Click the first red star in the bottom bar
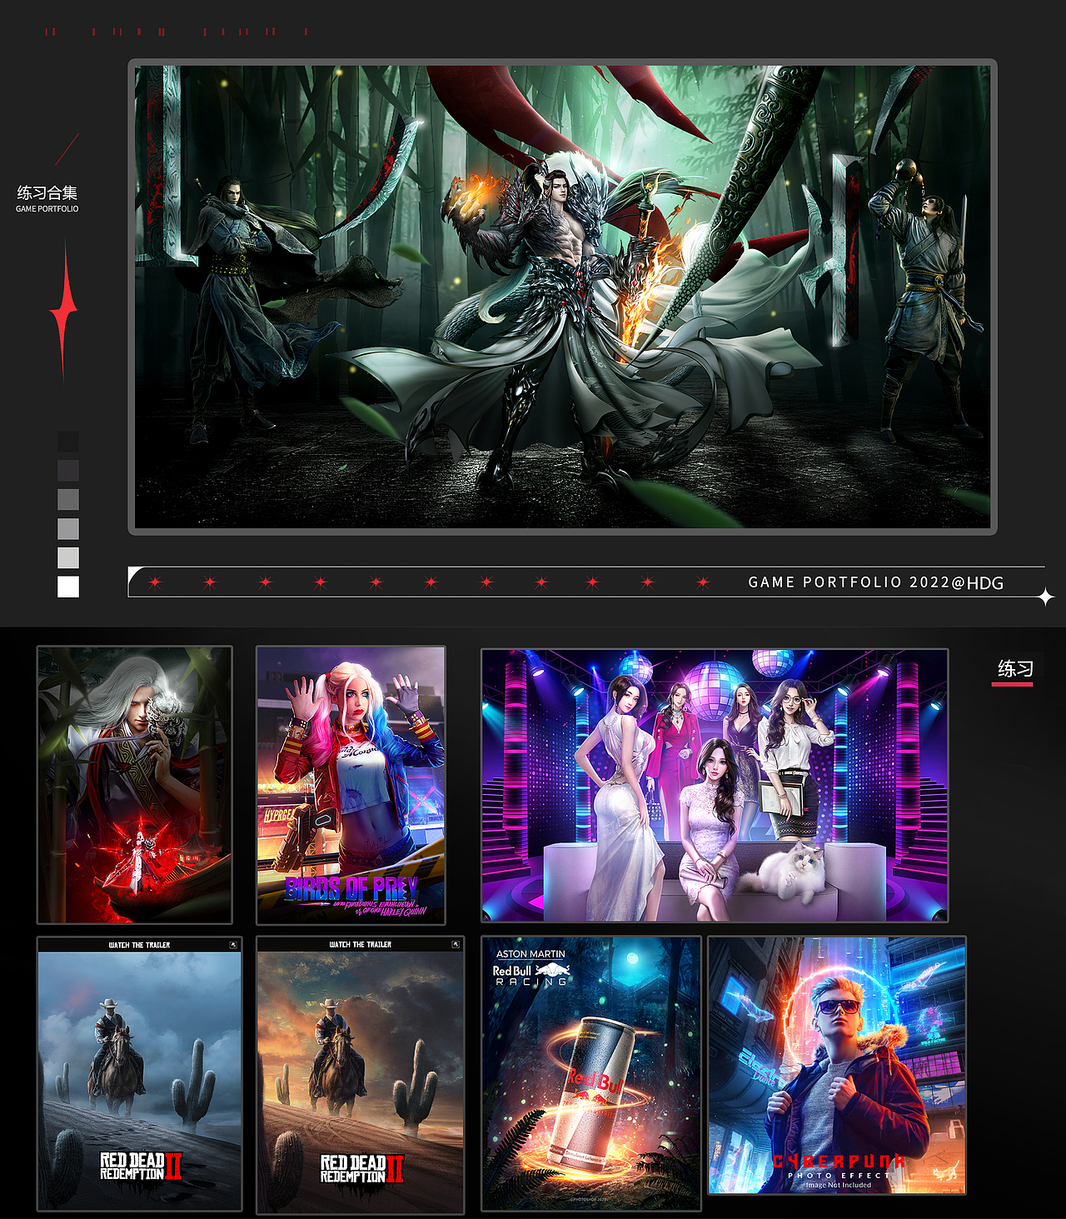The width and height of the screenshot is (1066, 1219). (154, 582)
